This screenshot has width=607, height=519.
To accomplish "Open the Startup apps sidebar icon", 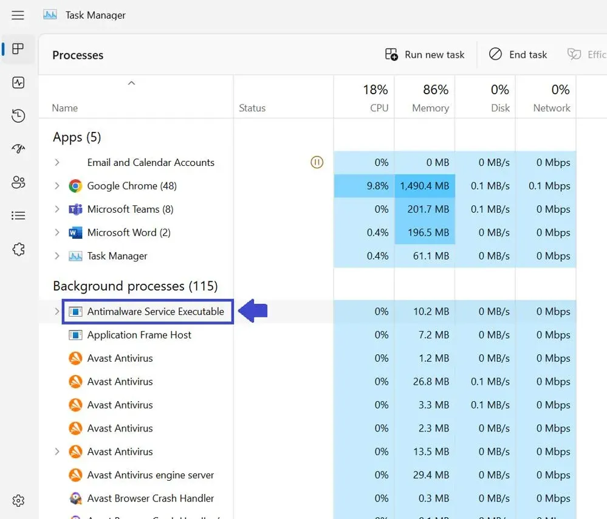I will (18, 149).
